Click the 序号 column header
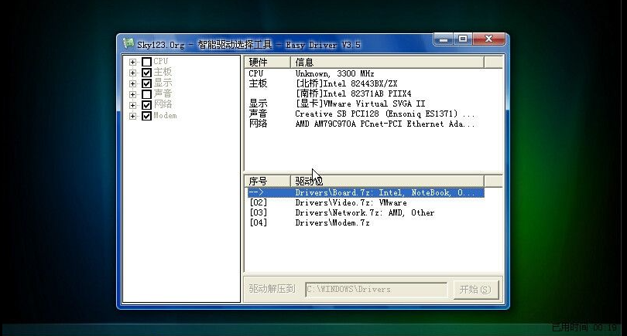 pos(268,182)
